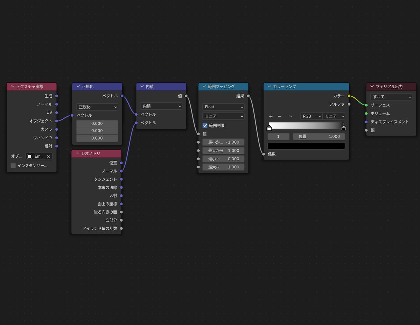Open the 内積 operation dropdown
Image resolution: width=420 pixels, height=325 pixels.
tap(161, 106)
